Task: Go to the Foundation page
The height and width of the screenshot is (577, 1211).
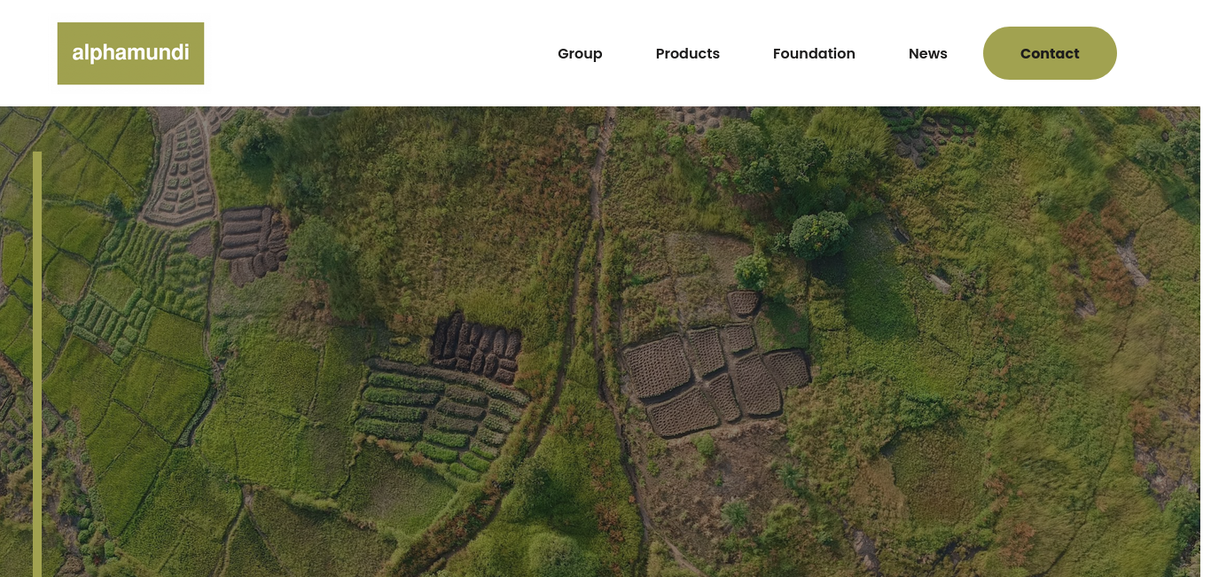Action: pos(814,53)
